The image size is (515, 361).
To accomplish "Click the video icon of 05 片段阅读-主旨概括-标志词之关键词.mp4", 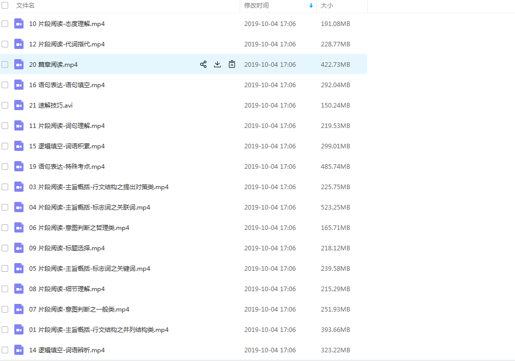I will (19, 268).
